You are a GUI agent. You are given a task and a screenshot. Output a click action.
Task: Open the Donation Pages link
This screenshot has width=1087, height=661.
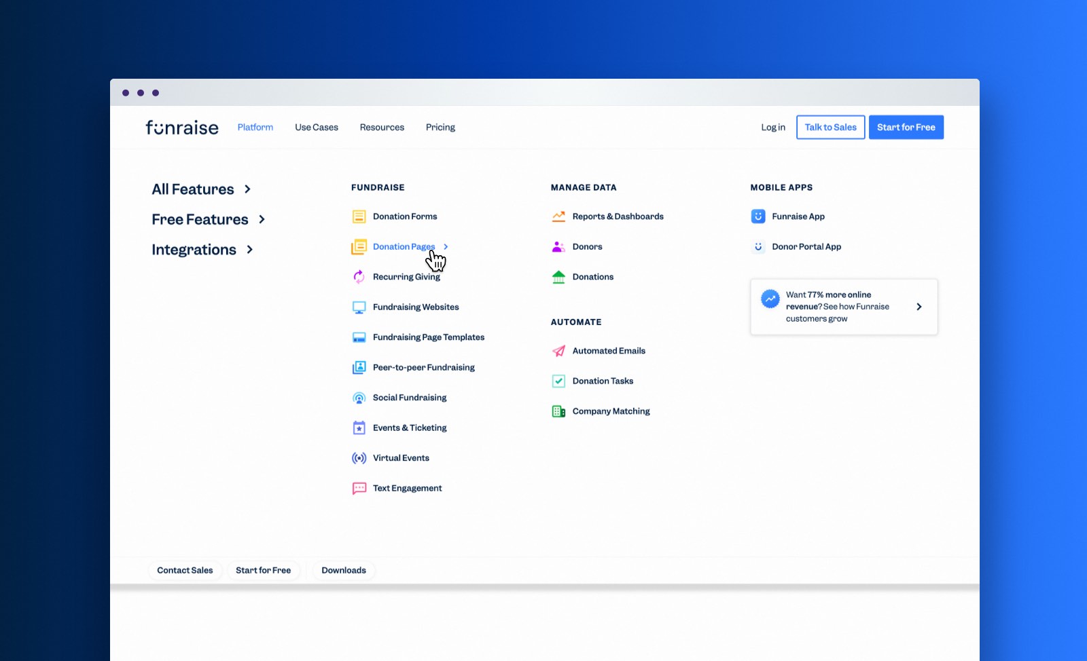404,247
